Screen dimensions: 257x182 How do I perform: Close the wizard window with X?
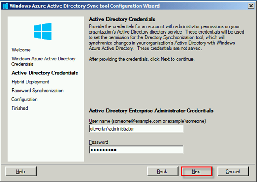pyautogui.click(x=251, y=6)
